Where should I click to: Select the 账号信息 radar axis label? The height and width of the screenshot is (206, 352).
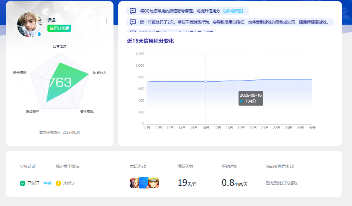click(x=20, y=72)
